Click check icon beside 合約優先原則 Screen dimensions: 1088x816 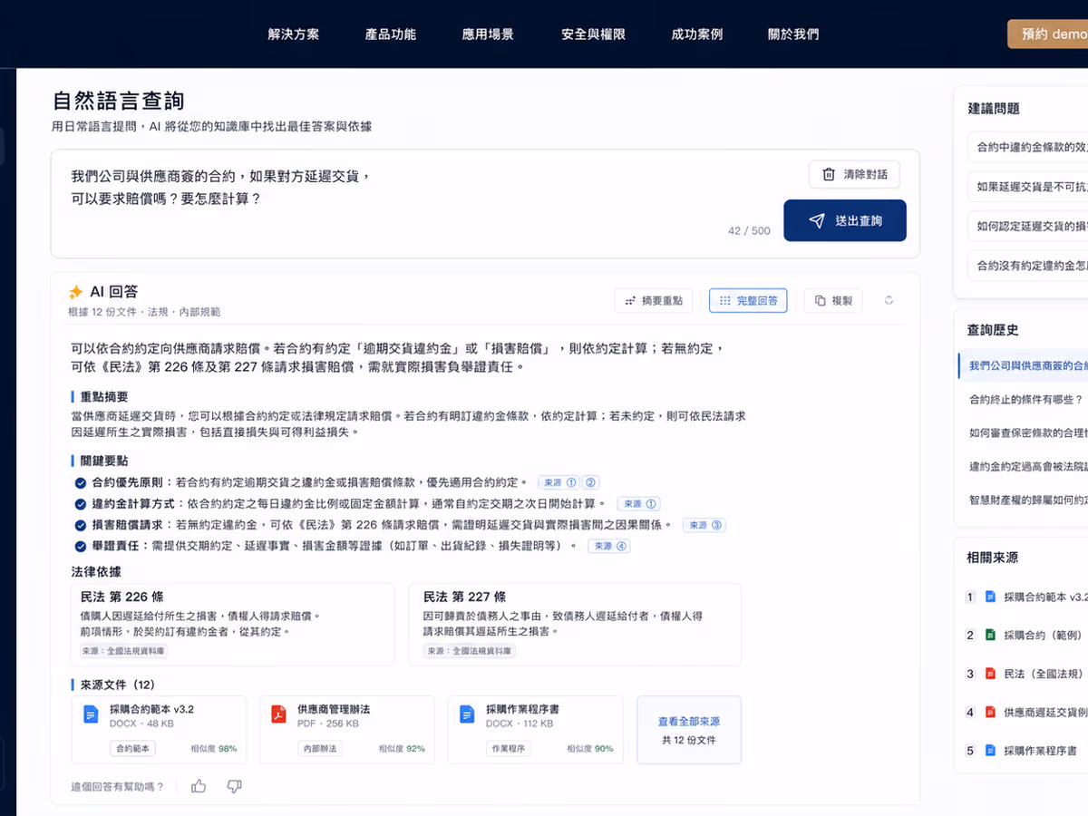81,482
